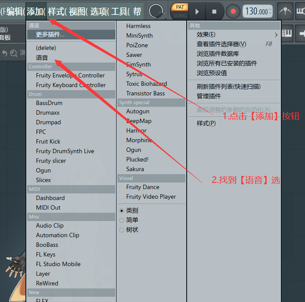Switch to SONG mode
This screenshot has height=302, width=305.
[180, 16]
